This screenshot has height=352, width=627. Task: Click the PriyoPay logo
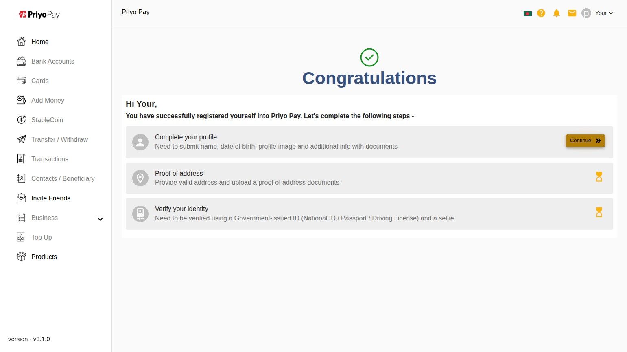pos(39,15)
